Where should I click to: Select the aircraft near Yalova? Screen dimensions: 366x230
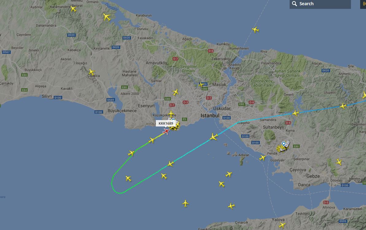[282, 225]
